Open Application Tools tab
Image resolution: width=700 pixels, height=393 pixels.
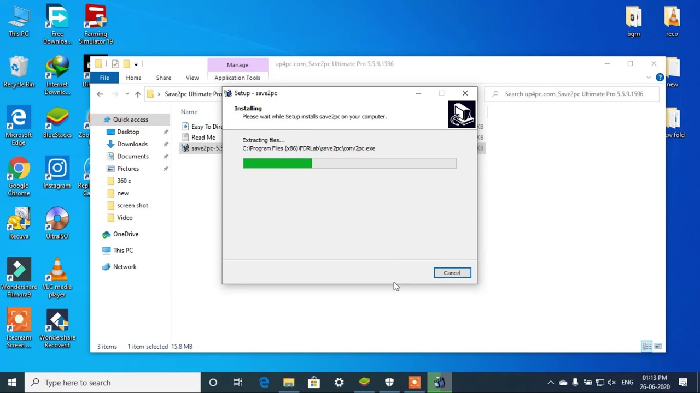click(237, 78)
